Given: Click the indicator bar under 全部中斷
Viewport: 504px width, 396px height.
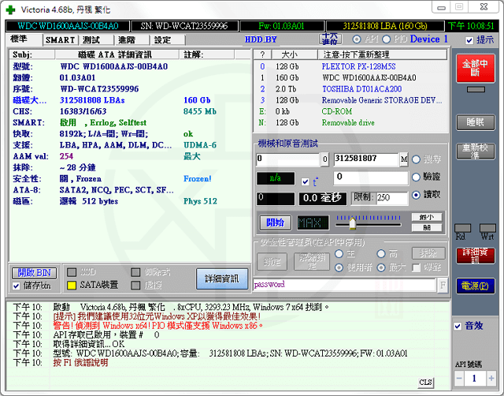Looking at the screenshot, I should coord(476,89).
